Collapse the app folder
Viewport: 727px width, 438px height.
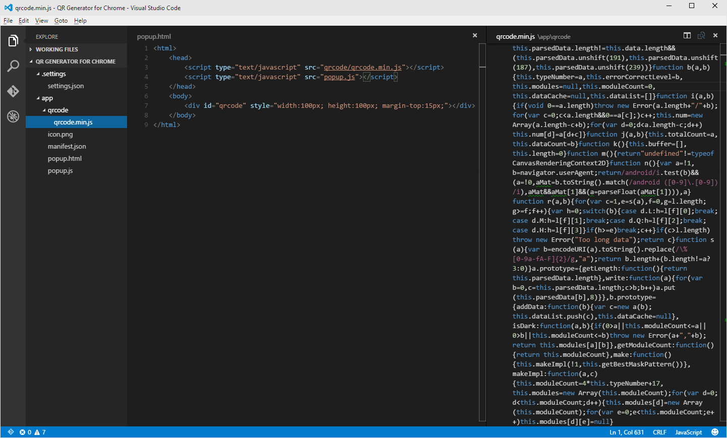[76, 98]
